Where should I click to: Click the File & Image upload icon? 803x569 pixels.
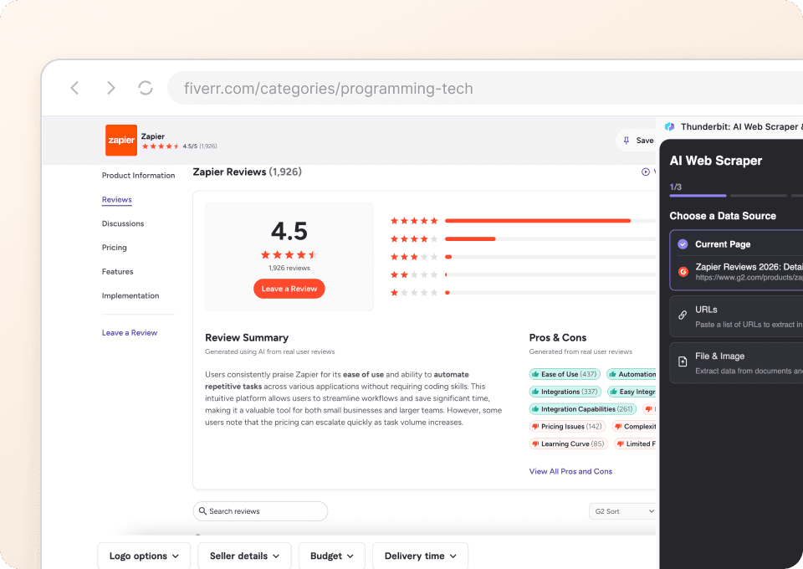[683, 361]
